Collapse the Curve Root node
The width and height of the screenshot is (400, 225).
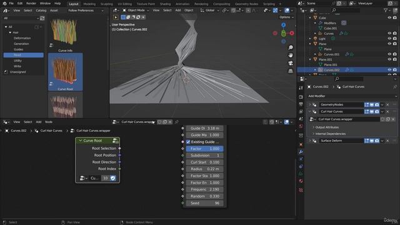pyautogui.click(x=81, y=141)
